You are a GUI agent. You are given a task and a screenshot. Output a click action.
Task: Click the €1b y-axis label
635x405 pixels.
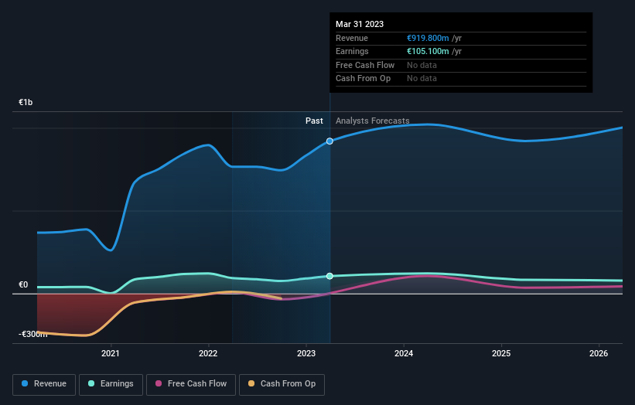click(x=26, y=102)
